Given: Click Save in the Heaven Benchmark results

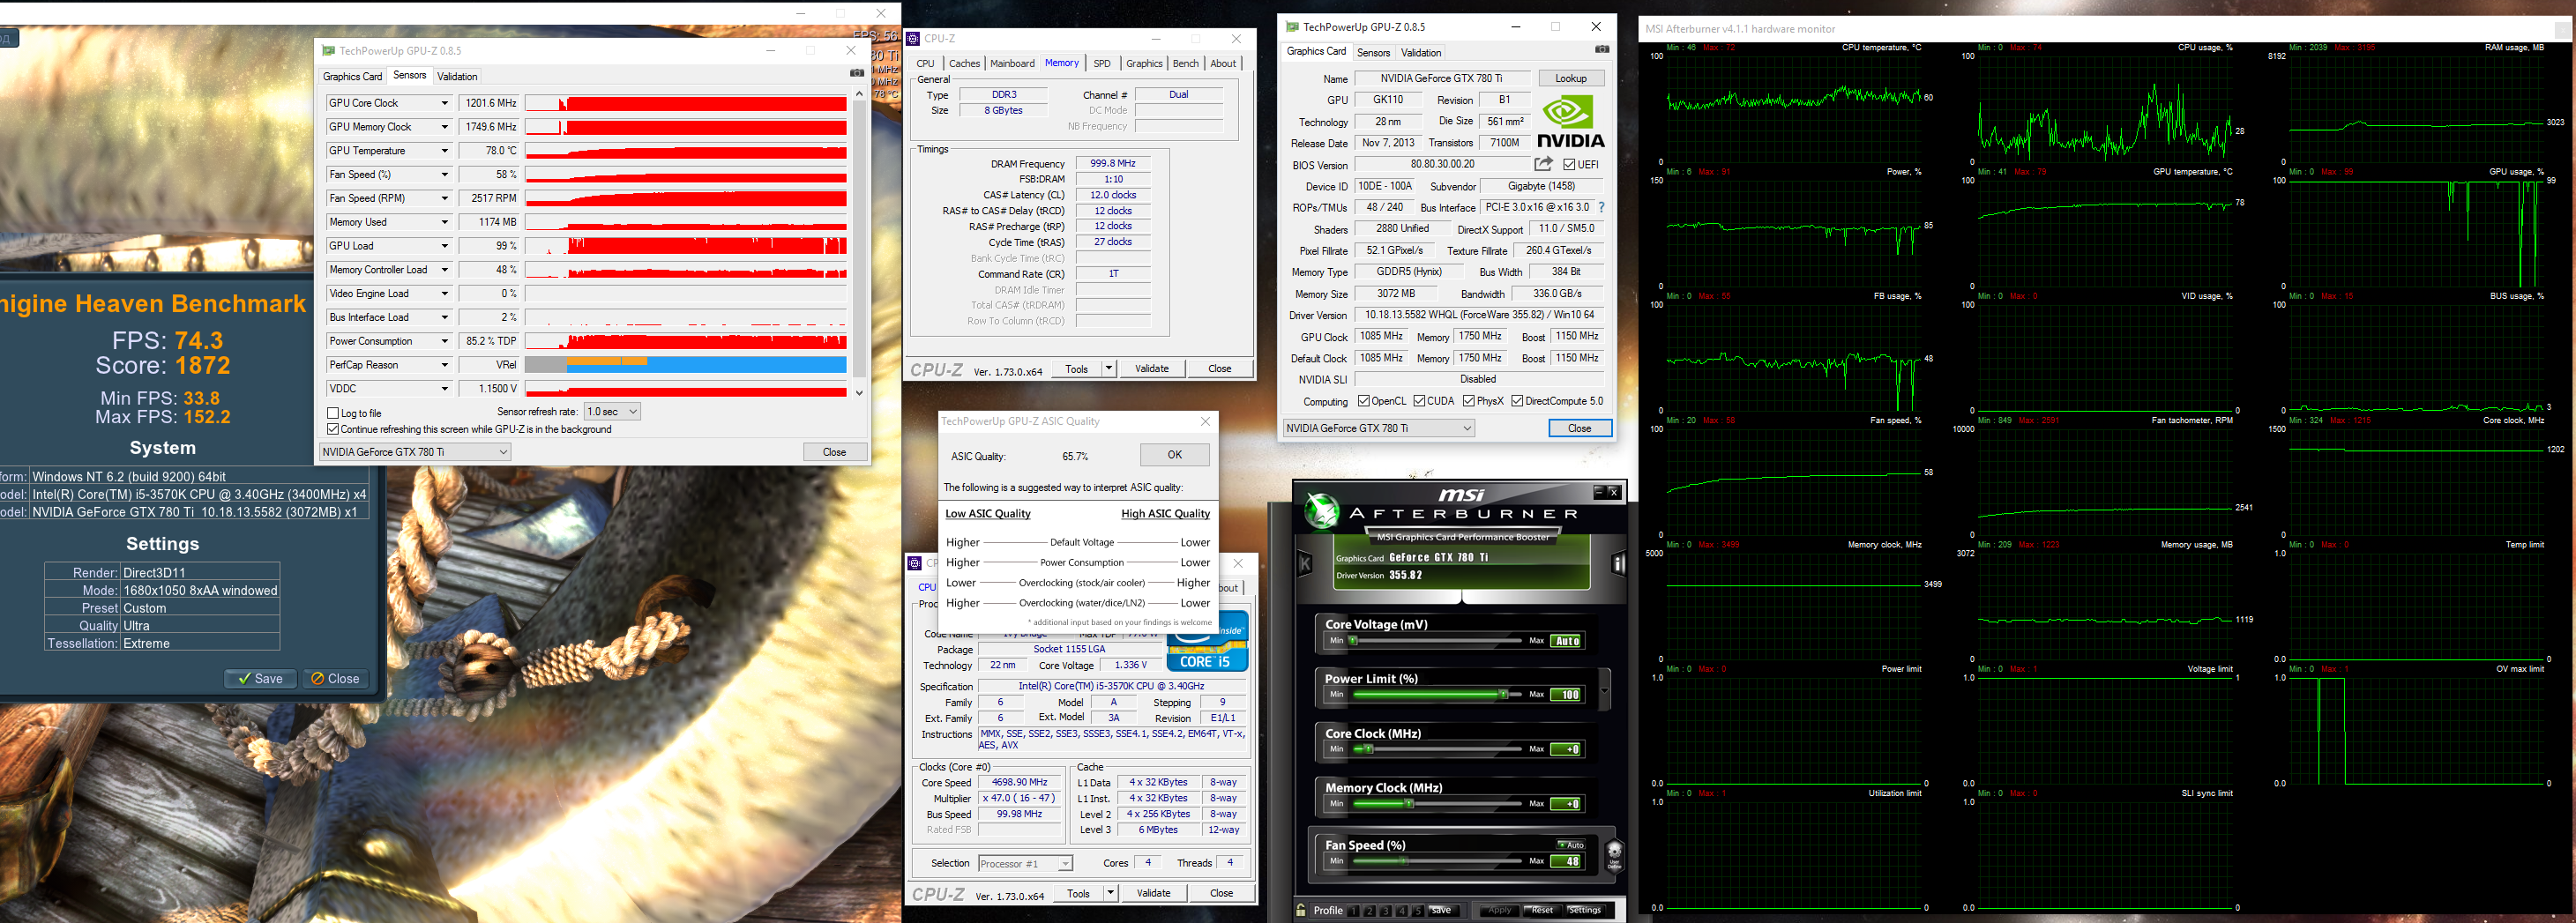Looking at the screenshot, I should (x=260, y=679).
